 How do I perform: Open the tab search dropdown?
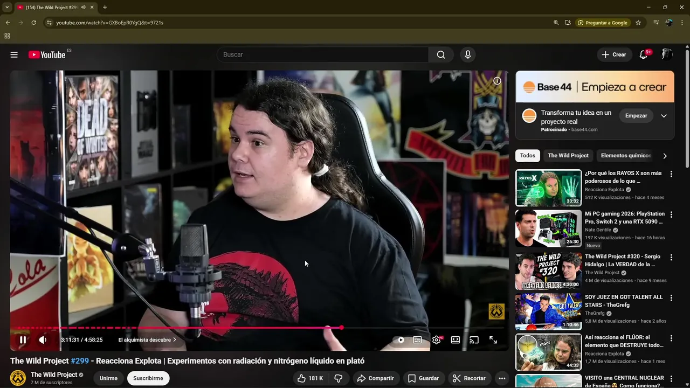pos(7,8)
